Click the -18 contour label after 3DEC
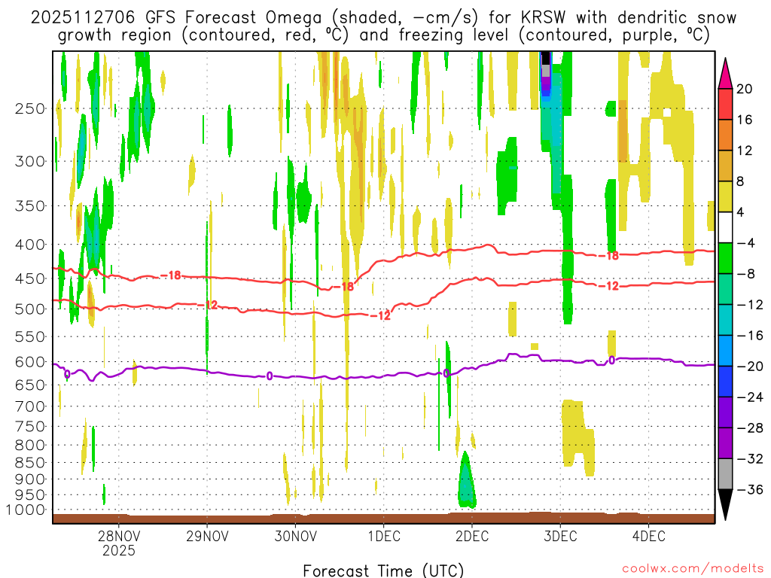The image size is (771, 578). pos(608,256)
